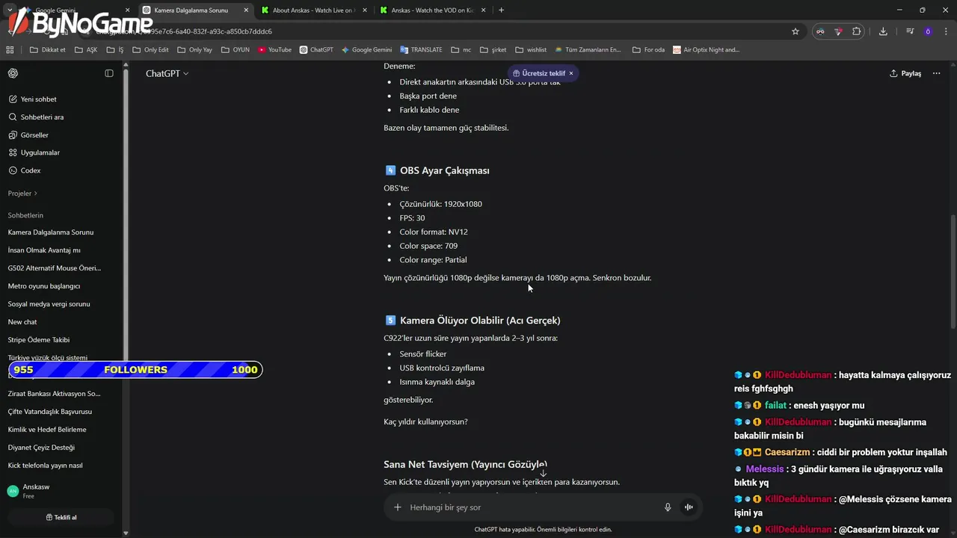Open the Chrome three-dot menu
This screenshot has width=957, height=538.
pos(945,31)
